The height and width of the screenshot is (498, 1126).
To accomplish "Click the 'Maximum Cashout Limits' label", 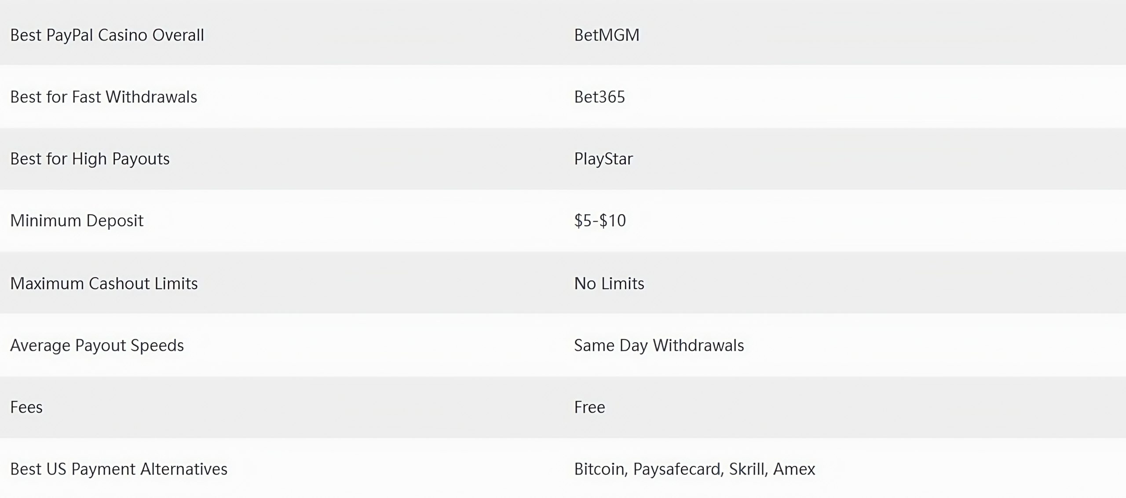I will 104,283.
